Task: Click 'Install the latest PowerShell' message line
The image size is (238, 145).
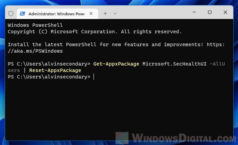Action: coord(116,44)
